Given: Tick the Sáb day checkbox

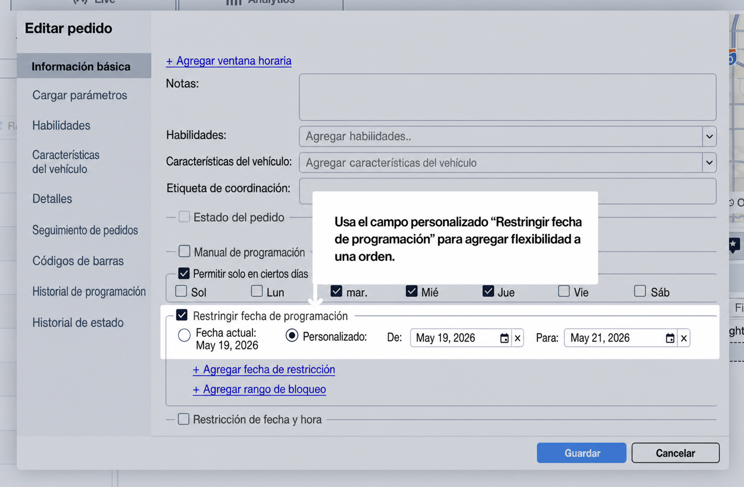Looking at the screenshot, I should click(x=639, y=291).
